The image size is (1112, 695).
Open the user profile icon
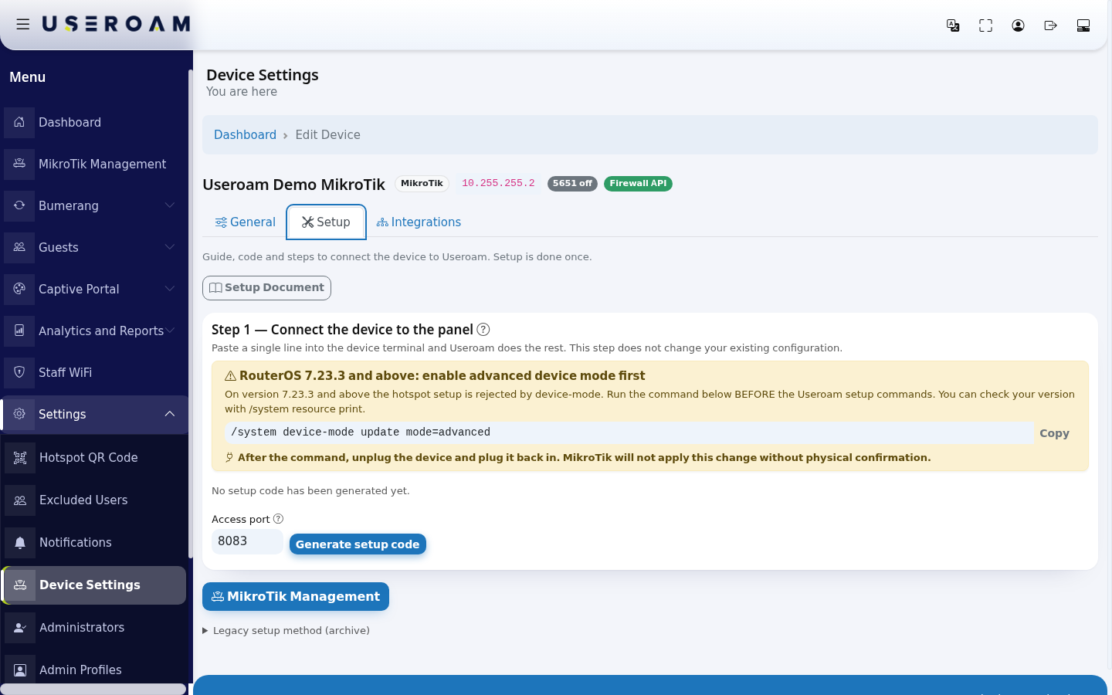[1018, 25]
